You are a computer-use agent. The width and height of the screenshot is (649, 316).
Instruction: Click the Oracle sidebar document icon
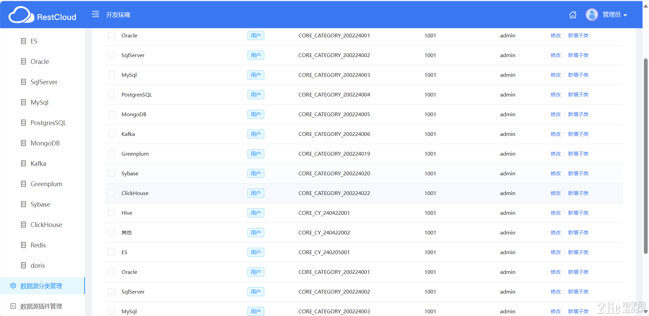(x=23, y=62)
